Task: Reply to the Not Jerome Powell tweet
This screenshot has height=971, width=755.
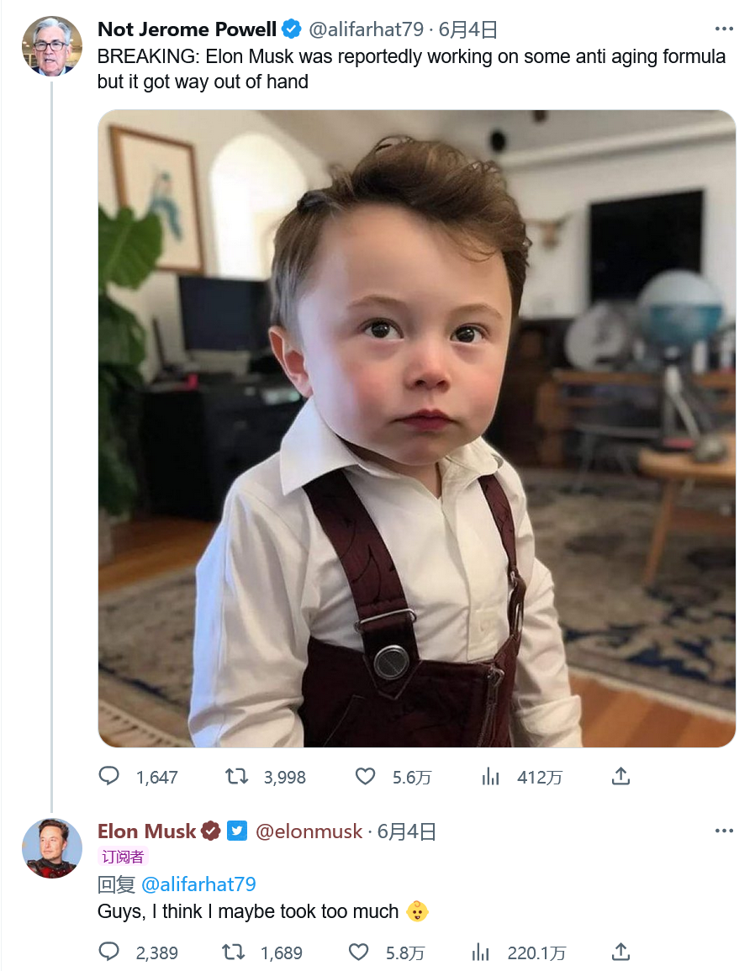Action: point(109,776)
